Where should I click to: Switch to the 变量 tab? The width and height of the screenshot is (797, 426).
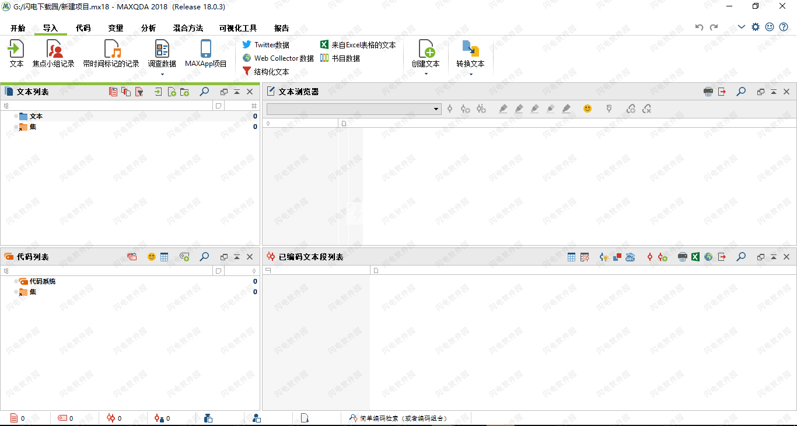[116, 28]
